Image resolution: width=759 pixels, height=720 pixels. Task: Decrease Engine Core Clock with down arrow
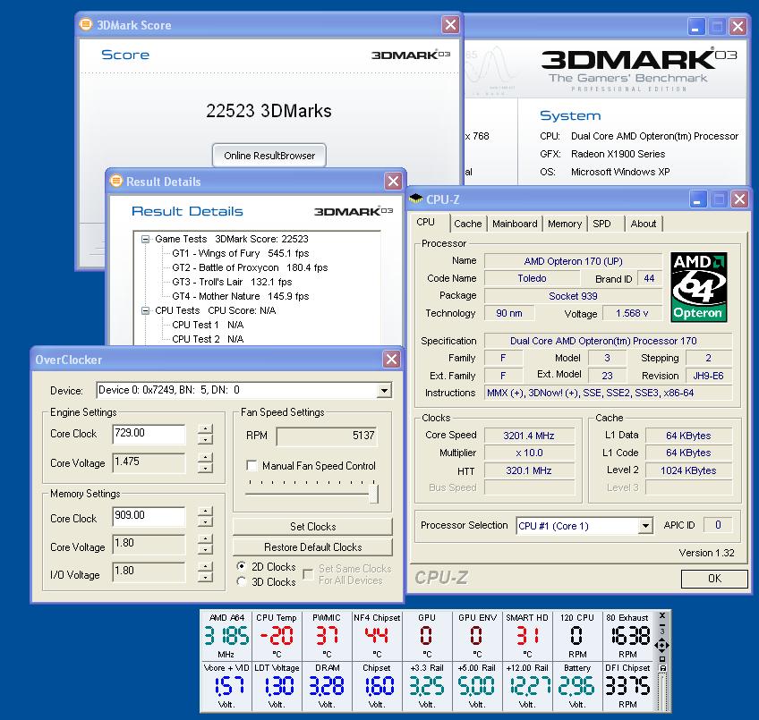pos(205,439)
